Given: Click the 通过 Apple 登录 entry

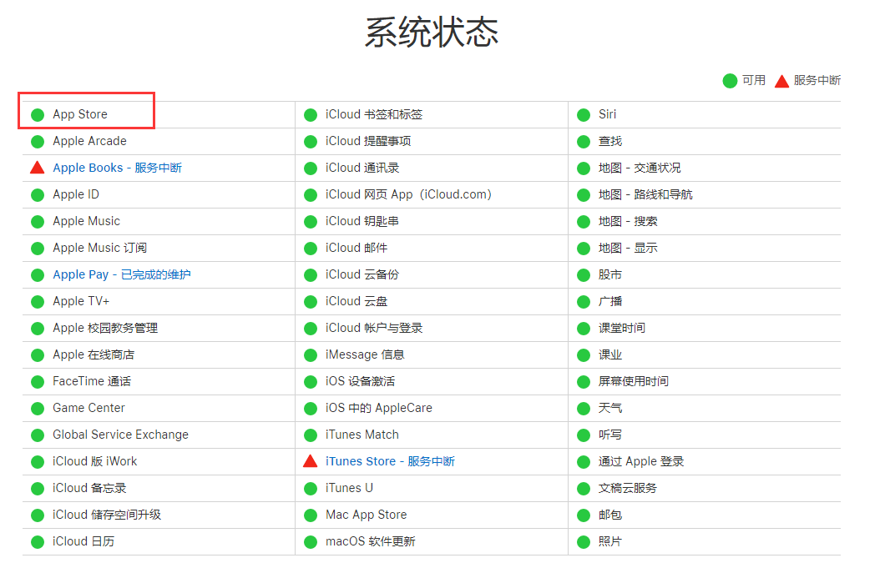Looking at the screenshot, I should [x=639, y=461].
